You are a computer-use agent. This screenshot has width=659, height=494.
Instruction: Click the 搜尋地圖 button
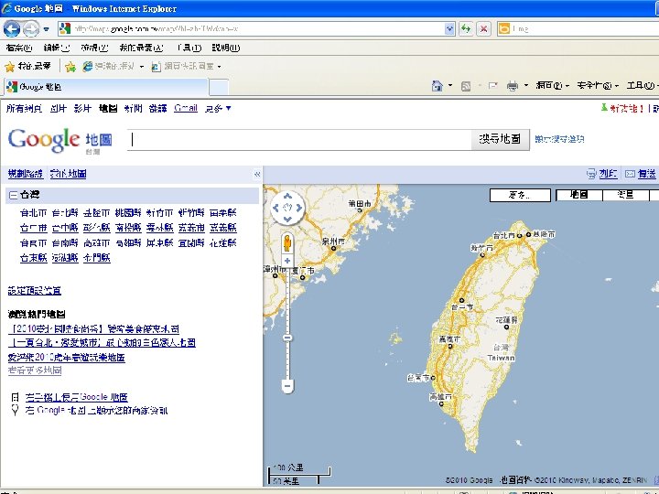pos(500,139)
